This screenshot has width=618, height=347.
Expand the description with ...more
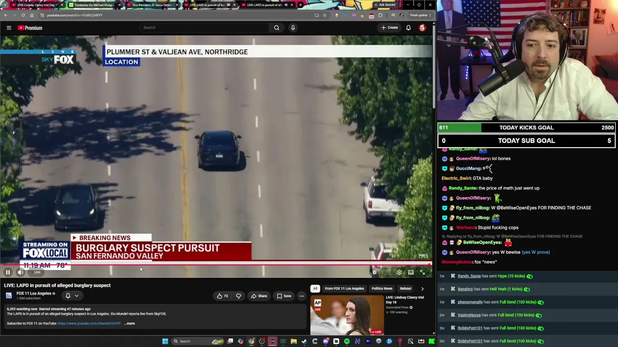pos(129,323)
